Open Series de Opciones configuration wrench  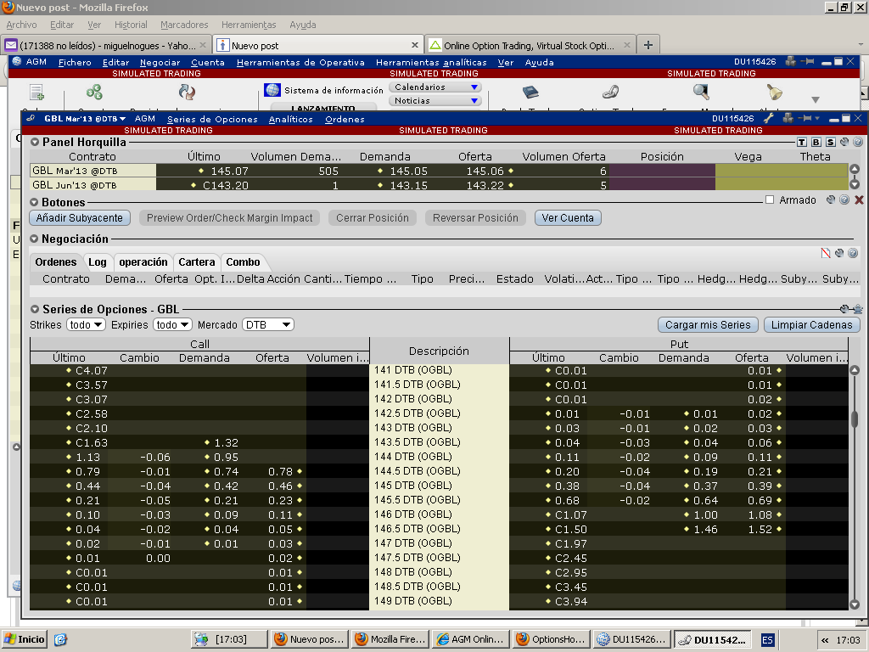point(844,309)
